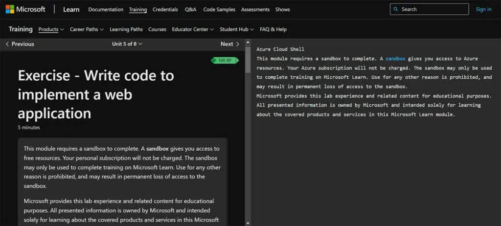Click the 100 XP badge
Screen dimensions: 501x226
pyautogui.click(x=225, y=61)
